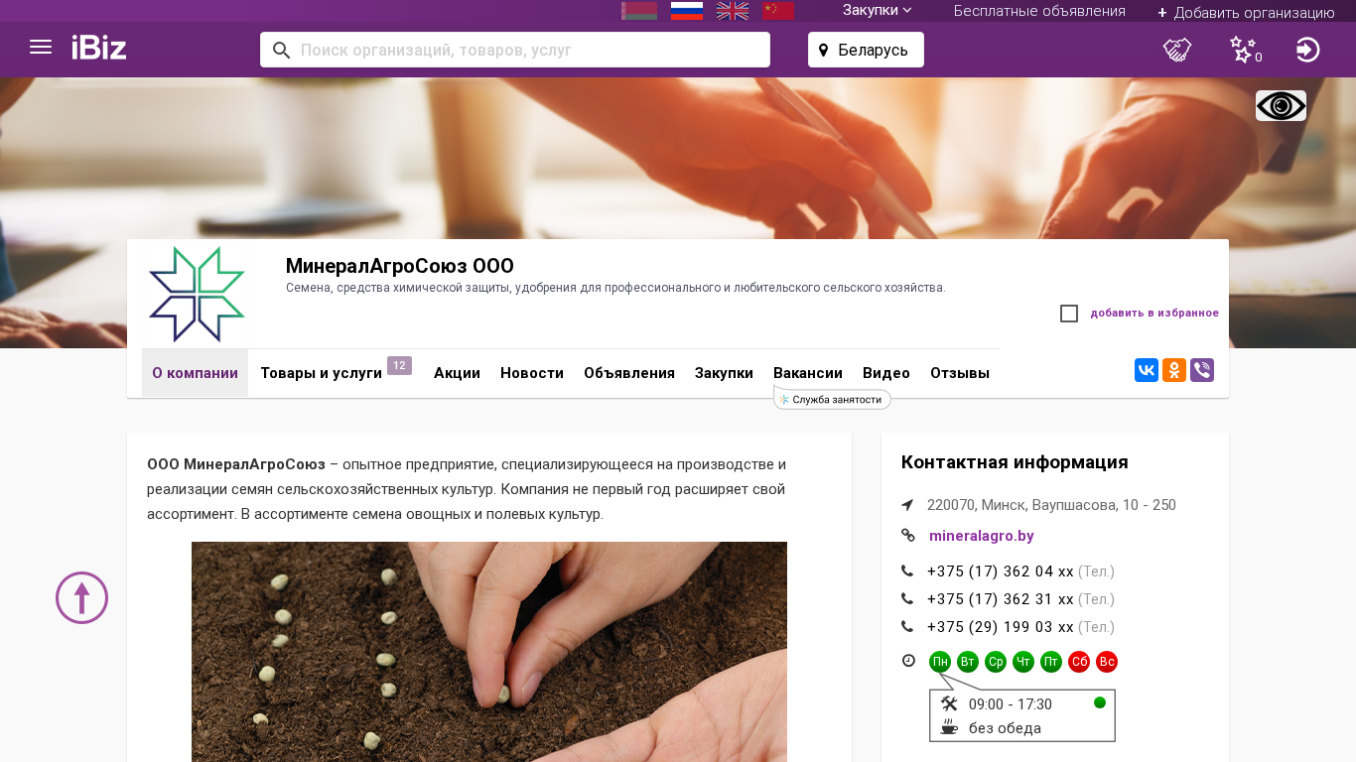Click the working hours clock icon
Image resolution: width=1356 pixels, height=762 pixels.
click(x=908, y=661)
